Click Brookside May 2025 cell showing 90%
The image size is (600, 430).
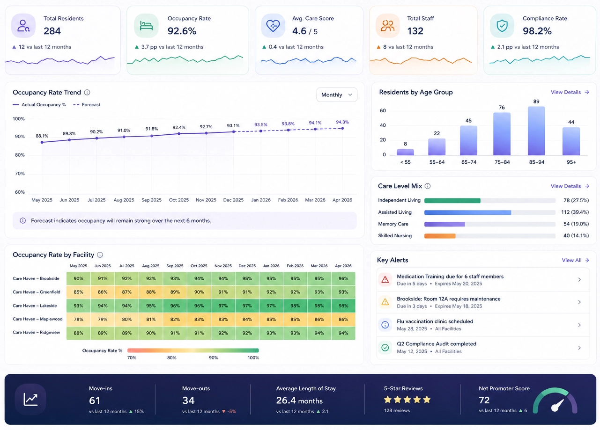[79, 278]
